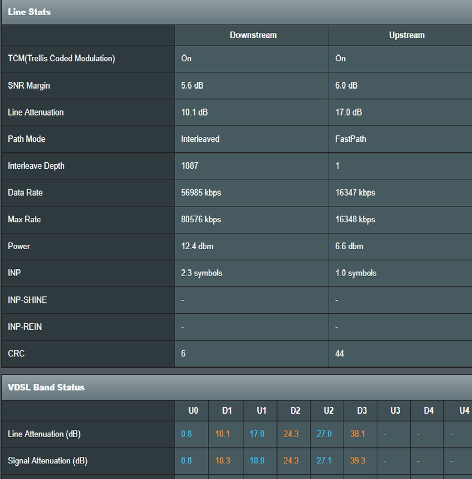Select the FastPath path mode value

point(351,139)
